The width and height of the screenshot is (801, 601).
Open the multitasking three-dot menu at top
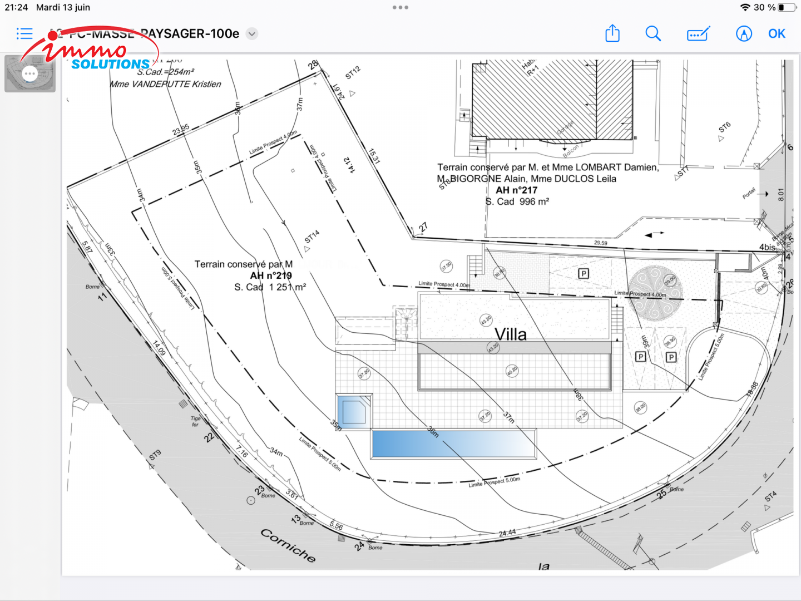point(400,7)
